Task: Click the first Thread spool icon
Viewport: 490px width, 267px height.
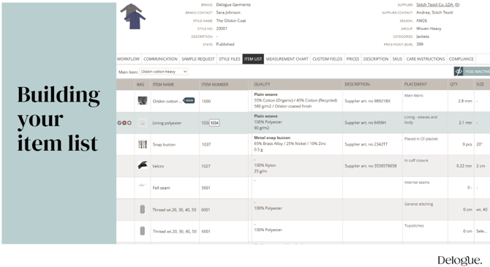Action: click(x=142, y=209)
